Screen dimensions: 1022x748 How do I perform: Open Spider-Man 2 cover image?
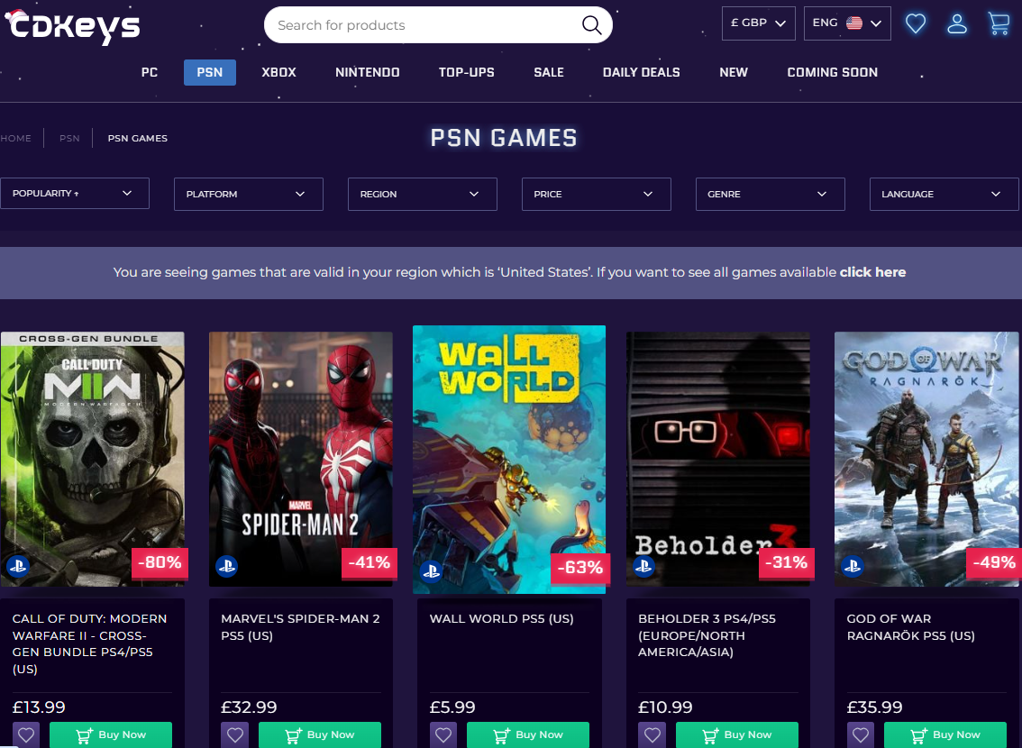pyautogui.click(x=301, y=460)
